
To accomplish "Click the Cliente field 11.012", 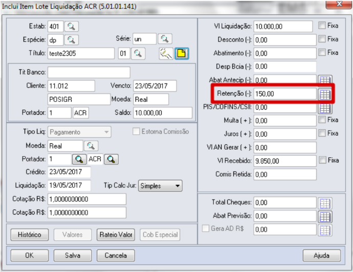I will coord(71,86).
